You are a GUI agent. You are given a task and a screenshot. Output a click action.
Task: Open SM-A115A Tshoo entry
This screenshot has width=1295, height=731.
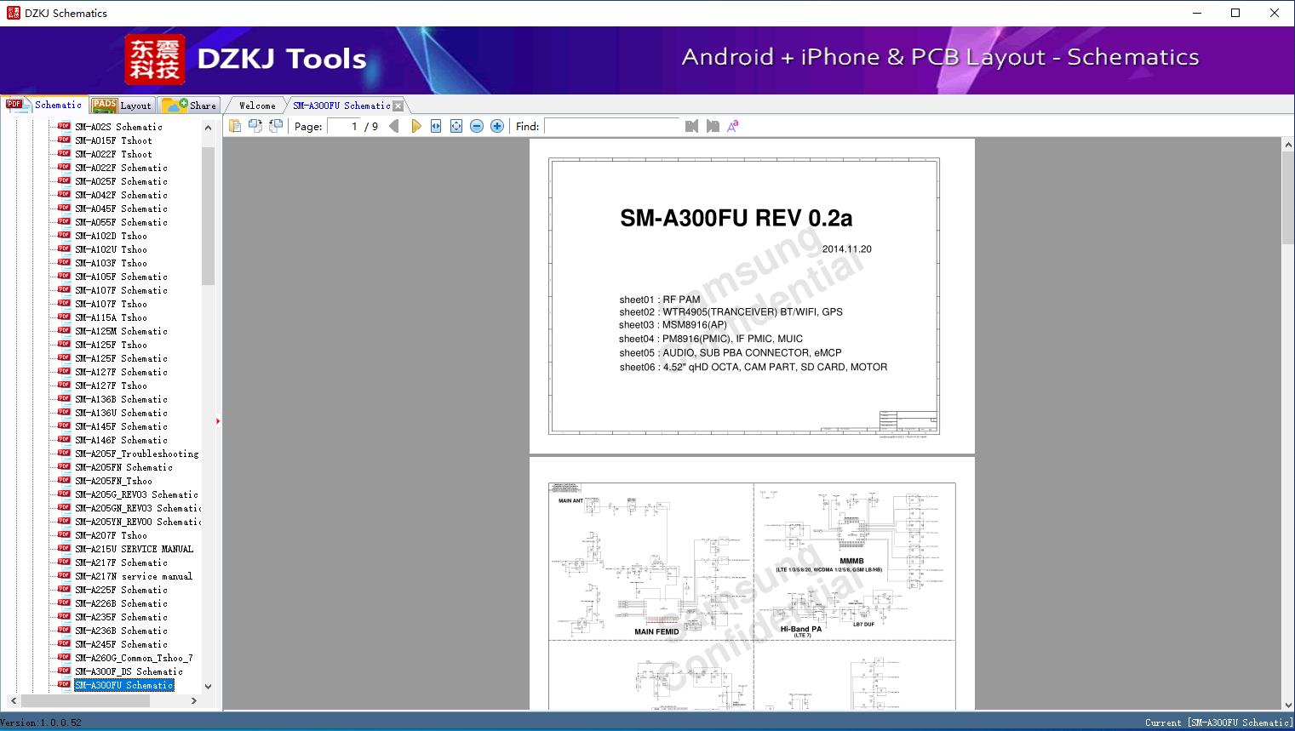pyautogui.click(x=111, y=317)
